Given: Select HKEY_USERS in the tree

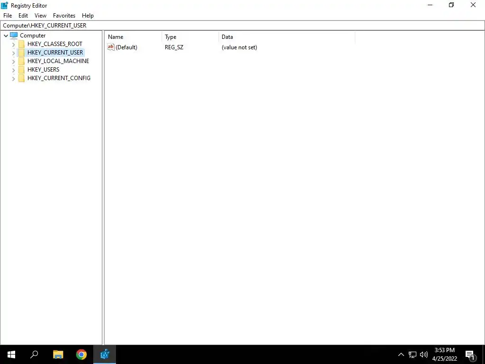Looking at the screenshot, I should point(43,69).
